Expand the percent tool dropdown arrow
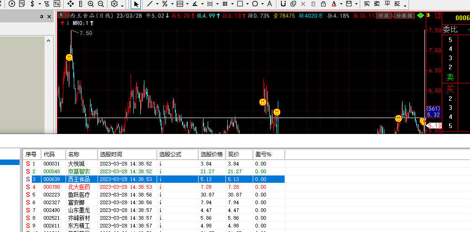Screen dimensions: 470x232 [x=172, y=5]
